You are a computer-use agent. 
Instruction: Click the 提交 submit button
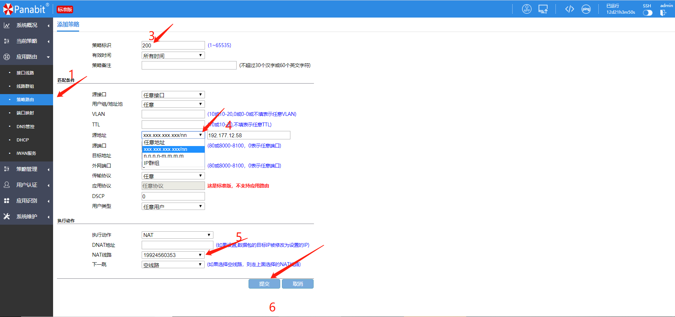coord(264,284)
